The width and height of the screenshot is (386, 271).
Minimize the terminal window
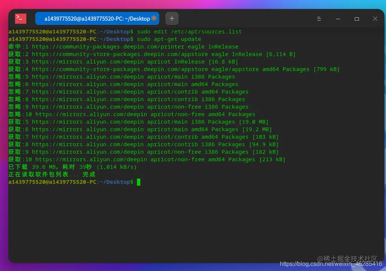click(338, 19)
